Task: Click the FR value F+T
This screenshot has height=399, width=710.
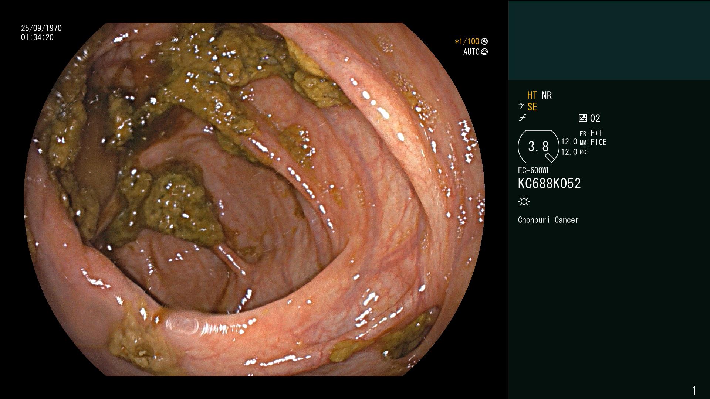Action: pyautogui.click(x=596, y=133)
